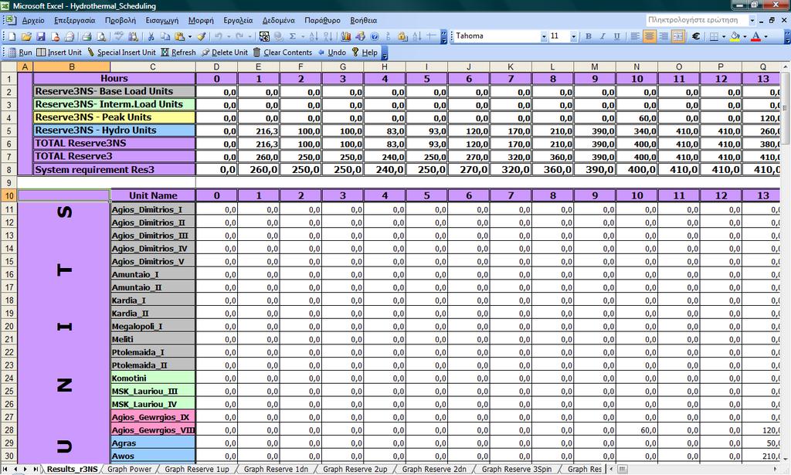Align text right

click(x=664, y=36)
